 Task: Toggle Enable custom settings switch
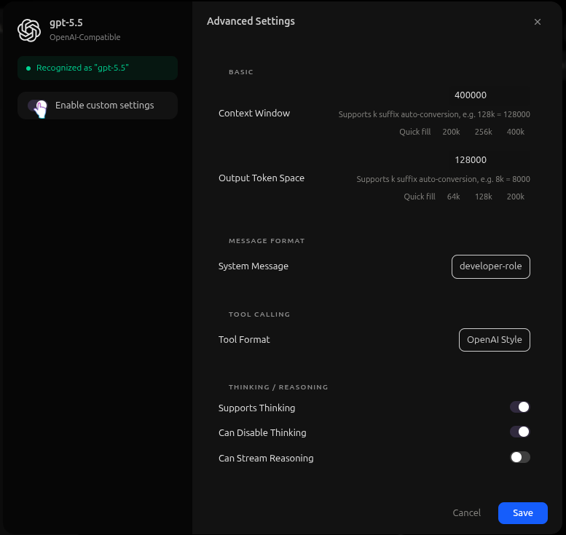point(37,106)
